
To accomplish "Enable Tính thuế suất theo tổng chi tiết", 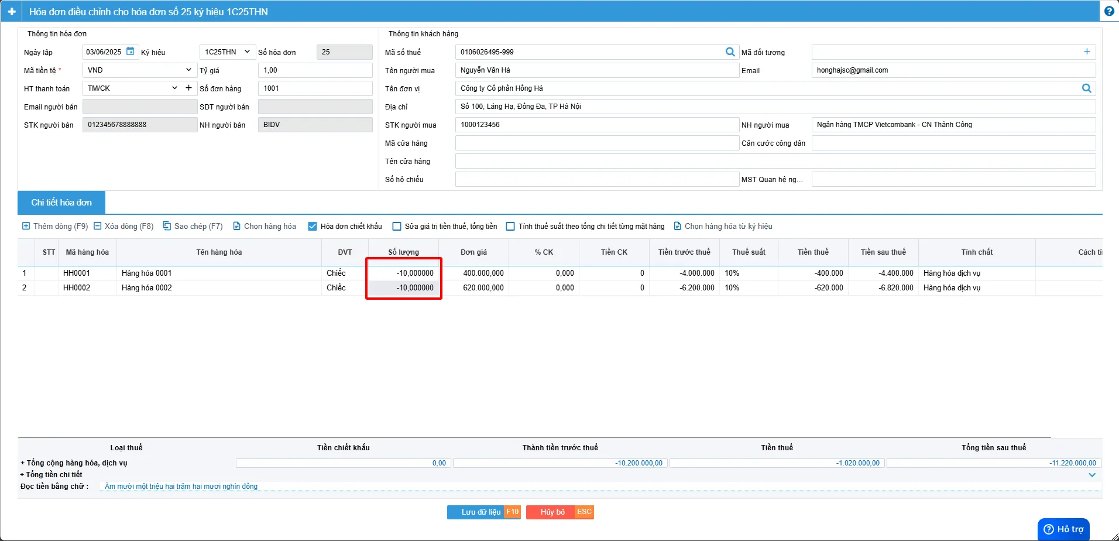I will [510, 227].
